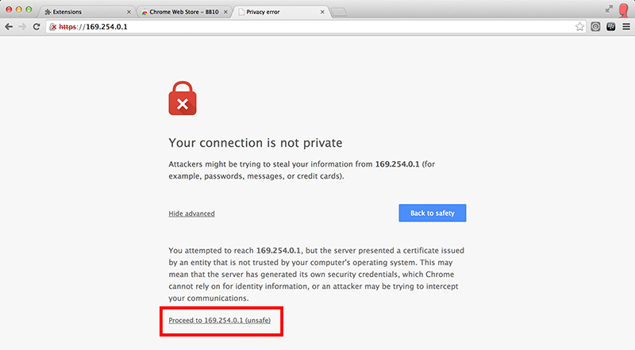Viewport: 635px width, 350px height.
Task: Collapse details via Hide advanced link
Action: click(x=191, y=213)
